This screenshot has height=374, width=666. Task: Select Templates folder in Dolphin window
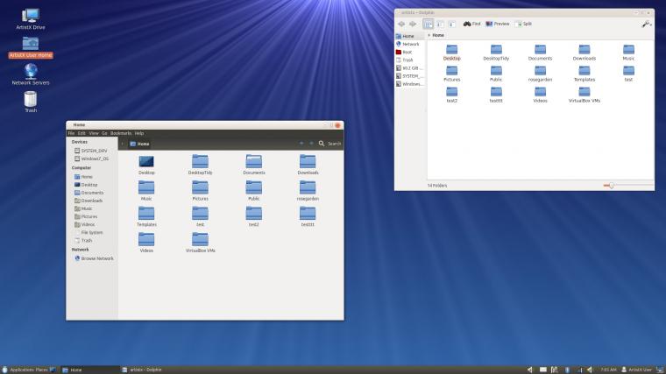[585, 74]
